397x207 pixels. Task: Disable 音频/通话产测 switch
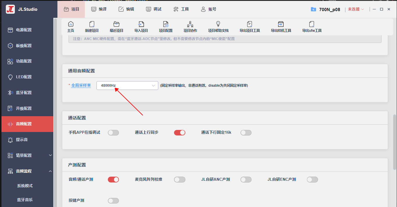113,180
